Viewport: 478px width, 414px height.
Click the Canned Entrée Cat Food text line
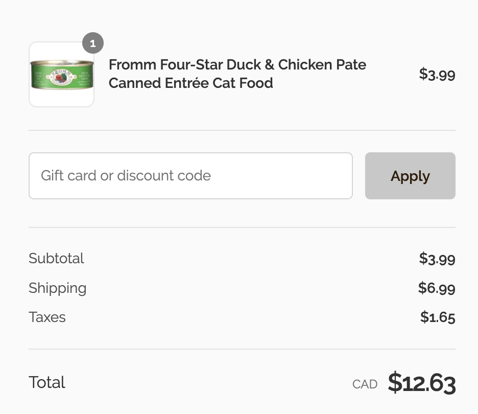coord(191,83)
